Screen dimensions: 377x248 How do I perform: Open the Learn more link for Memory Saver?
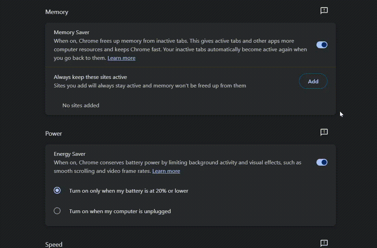pos(121,58)
